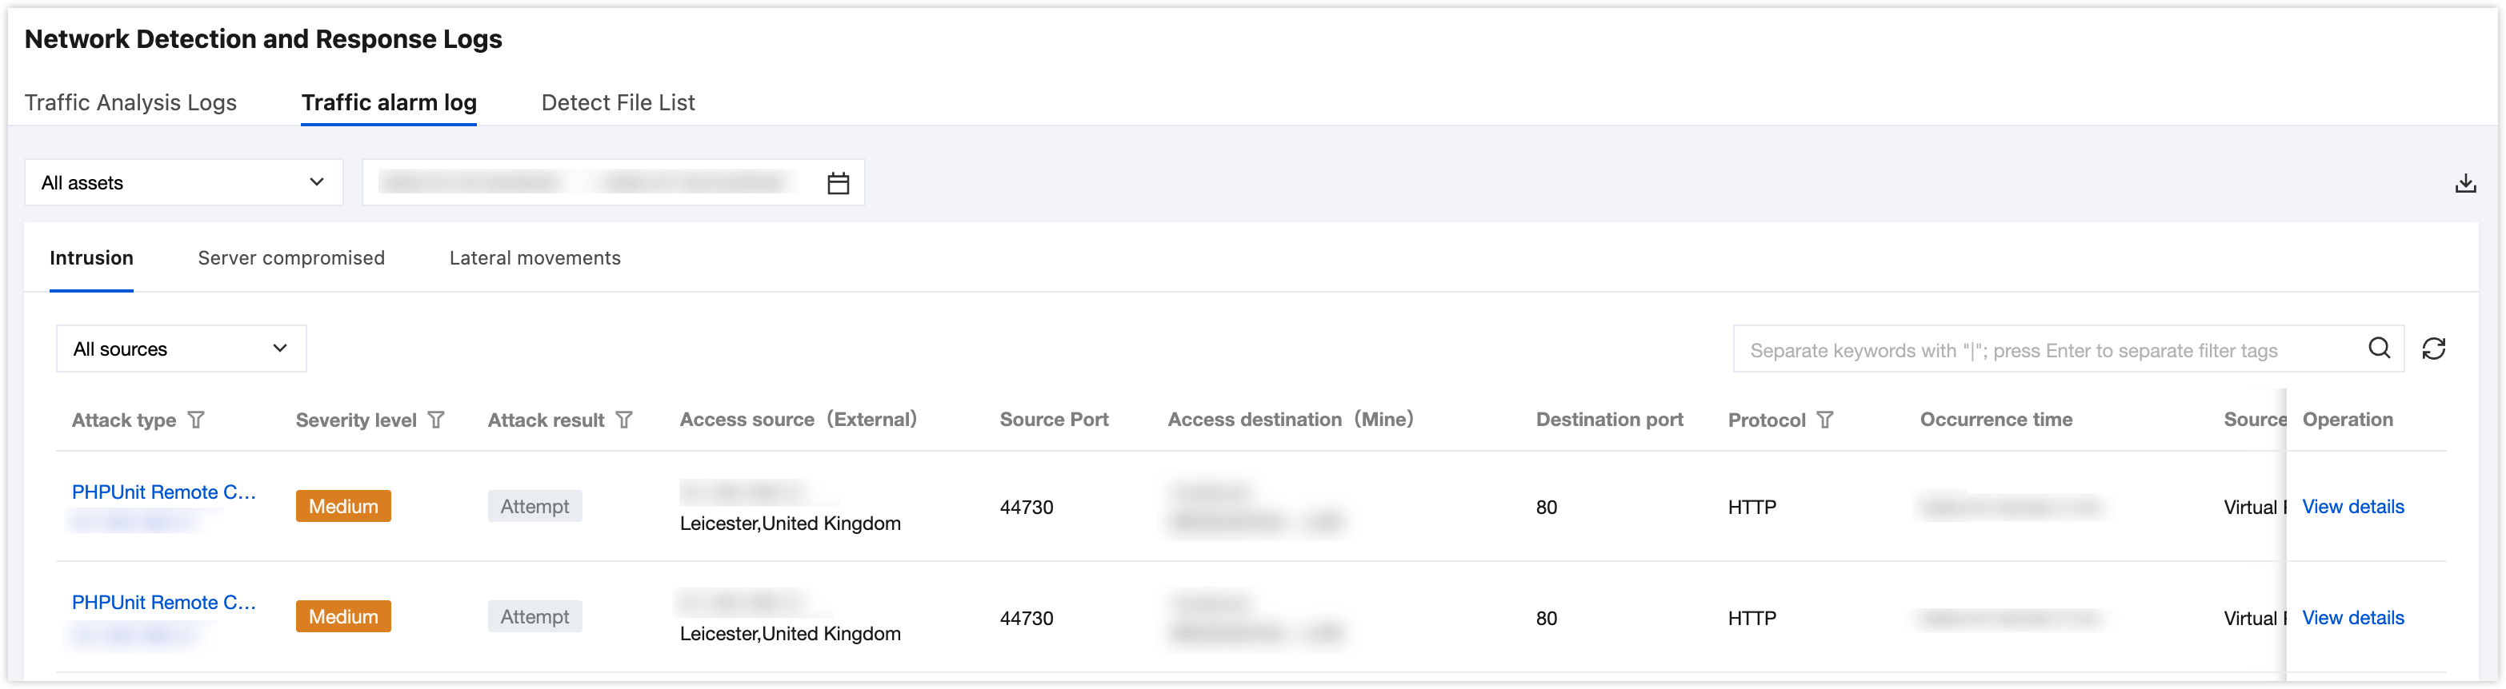Refresh the alarm log table

tap(2433, 348)
